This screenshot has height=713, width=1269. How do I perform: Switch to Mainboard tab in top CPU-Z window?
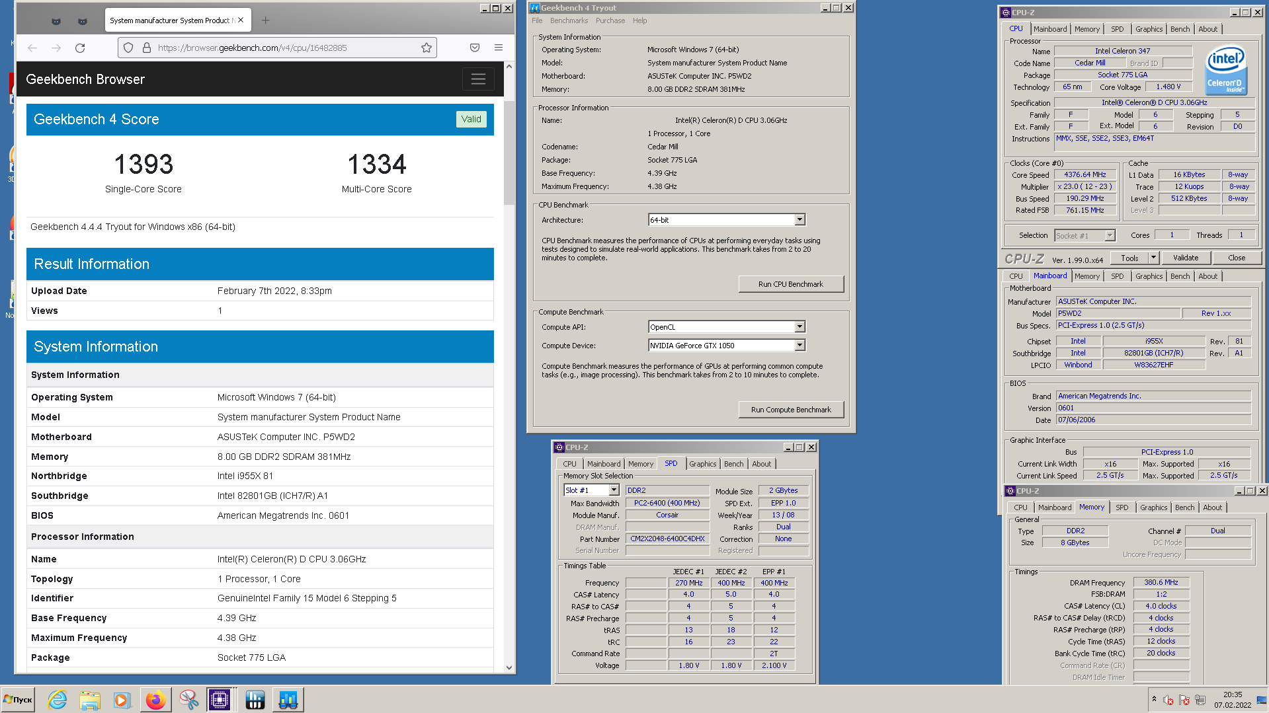click(x=1050, y=29)
